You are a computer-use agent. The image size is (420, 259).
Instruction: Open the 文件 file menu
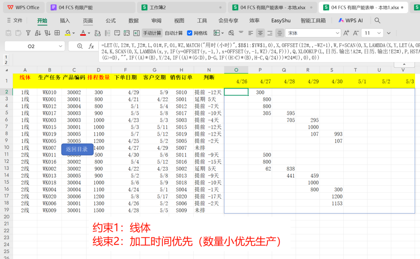[x=15, y=20]
